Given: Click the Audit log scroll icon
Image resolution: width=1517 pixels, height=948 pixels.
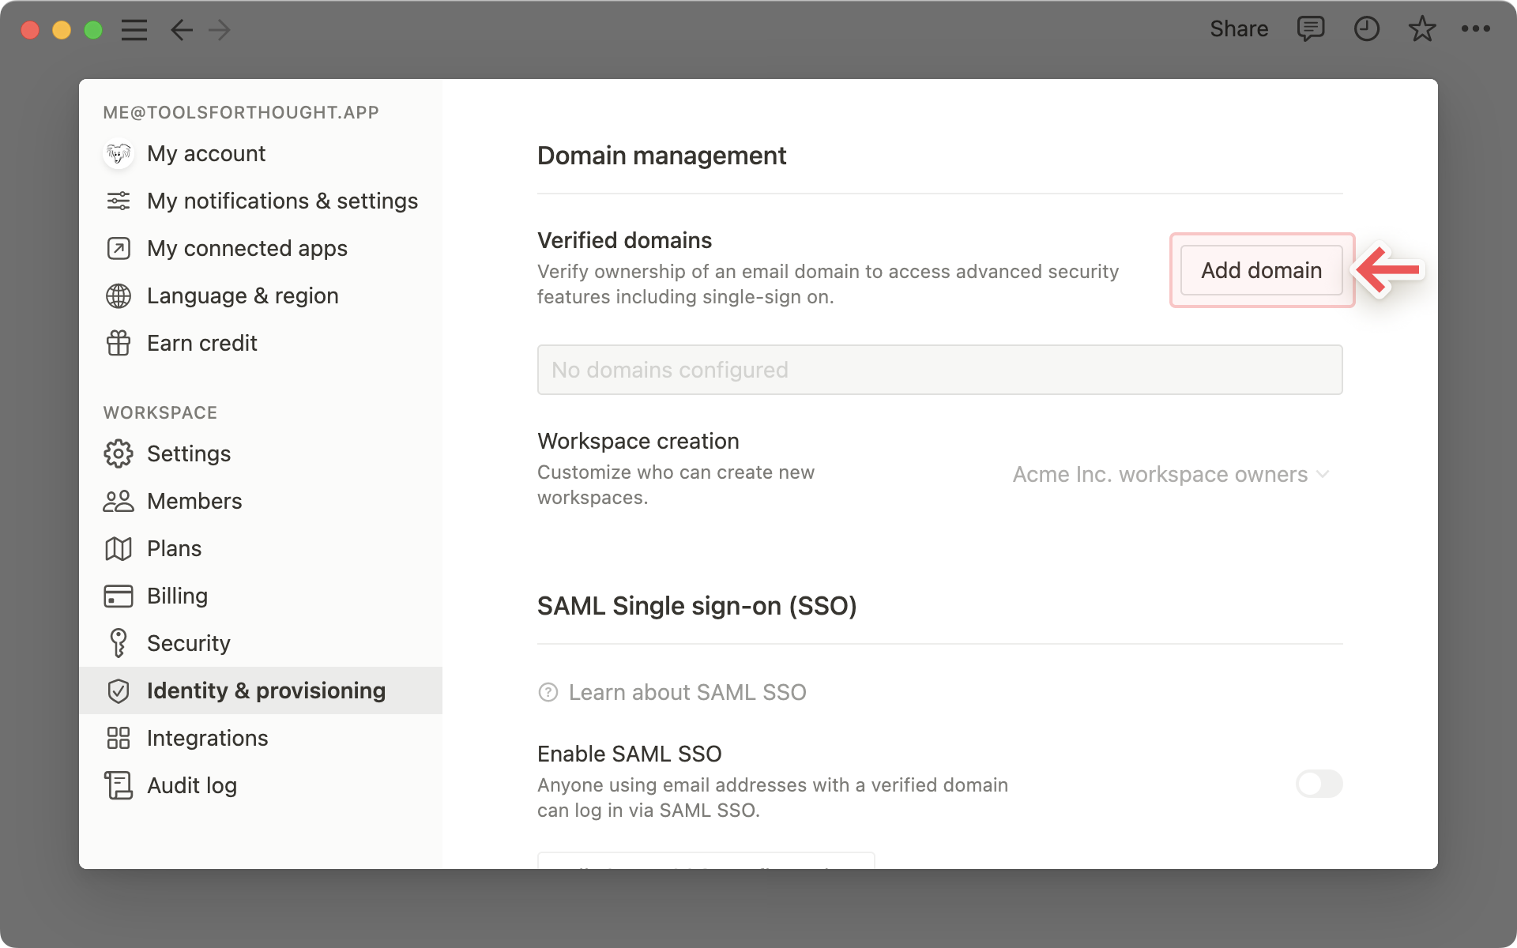Looking at the screenshot, I should click(119, 785).
